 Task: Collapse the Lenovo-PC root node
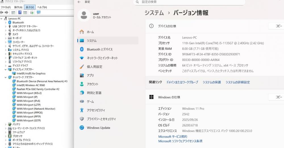[x=1, y=19]
